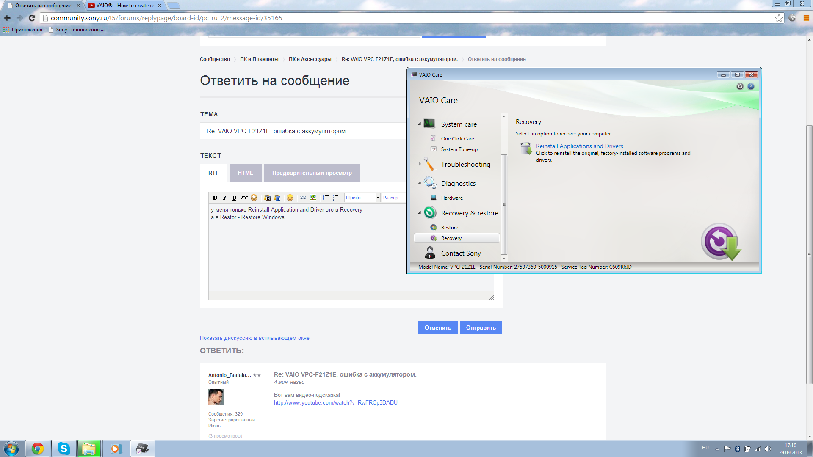The width and height of the screenshot is (813, 457).
Task: Reload the page in Chrome
Action: click(32, 18)
